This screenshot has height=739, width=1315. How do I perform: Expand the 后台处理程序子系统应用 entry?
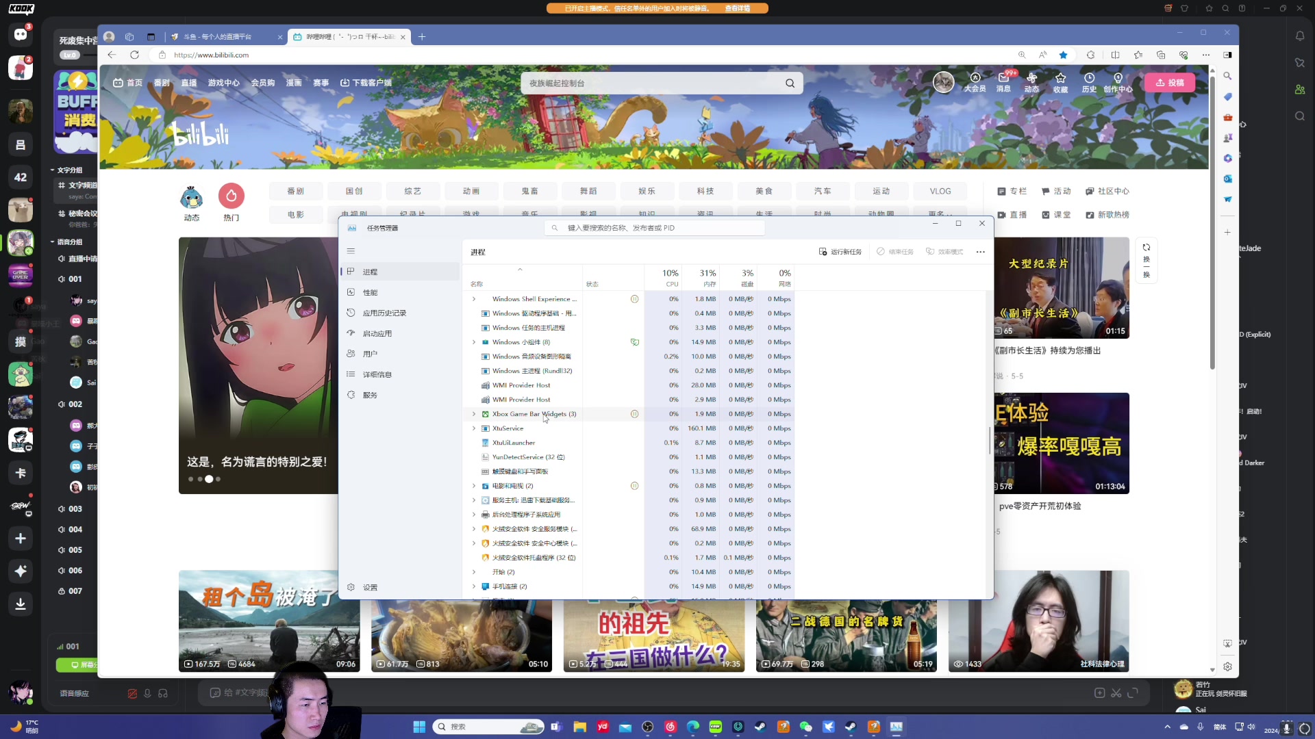tap(473, 515)
